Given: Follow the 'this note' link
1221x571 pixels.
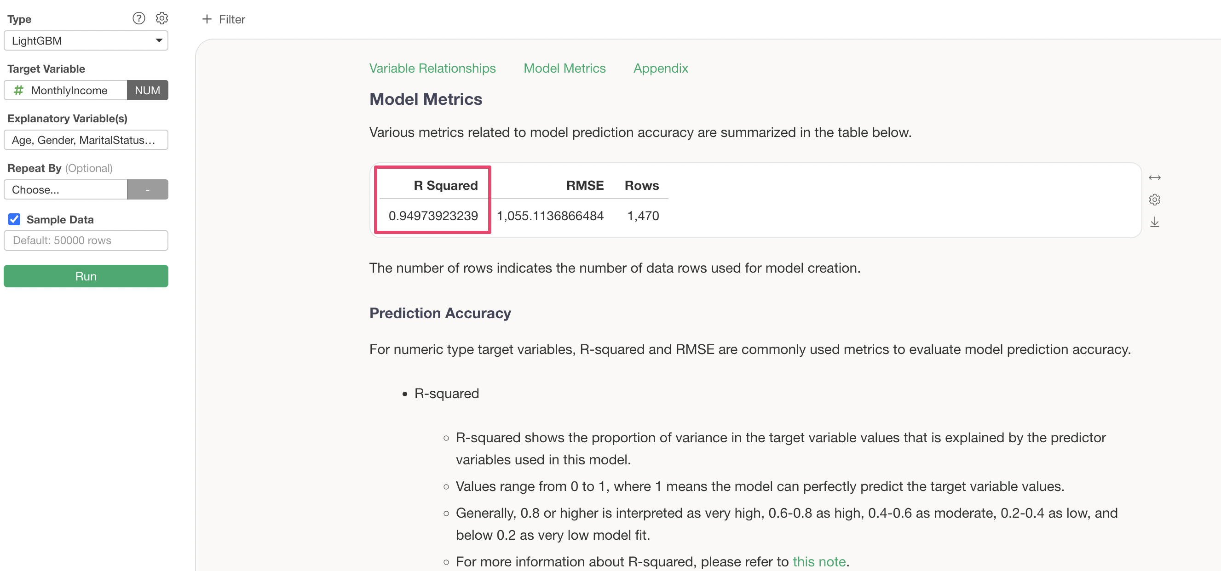Looking at the screenshot, I should (818, 561).
